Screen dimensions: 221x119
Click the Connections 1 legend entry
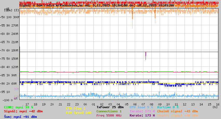tap(109, 111)
